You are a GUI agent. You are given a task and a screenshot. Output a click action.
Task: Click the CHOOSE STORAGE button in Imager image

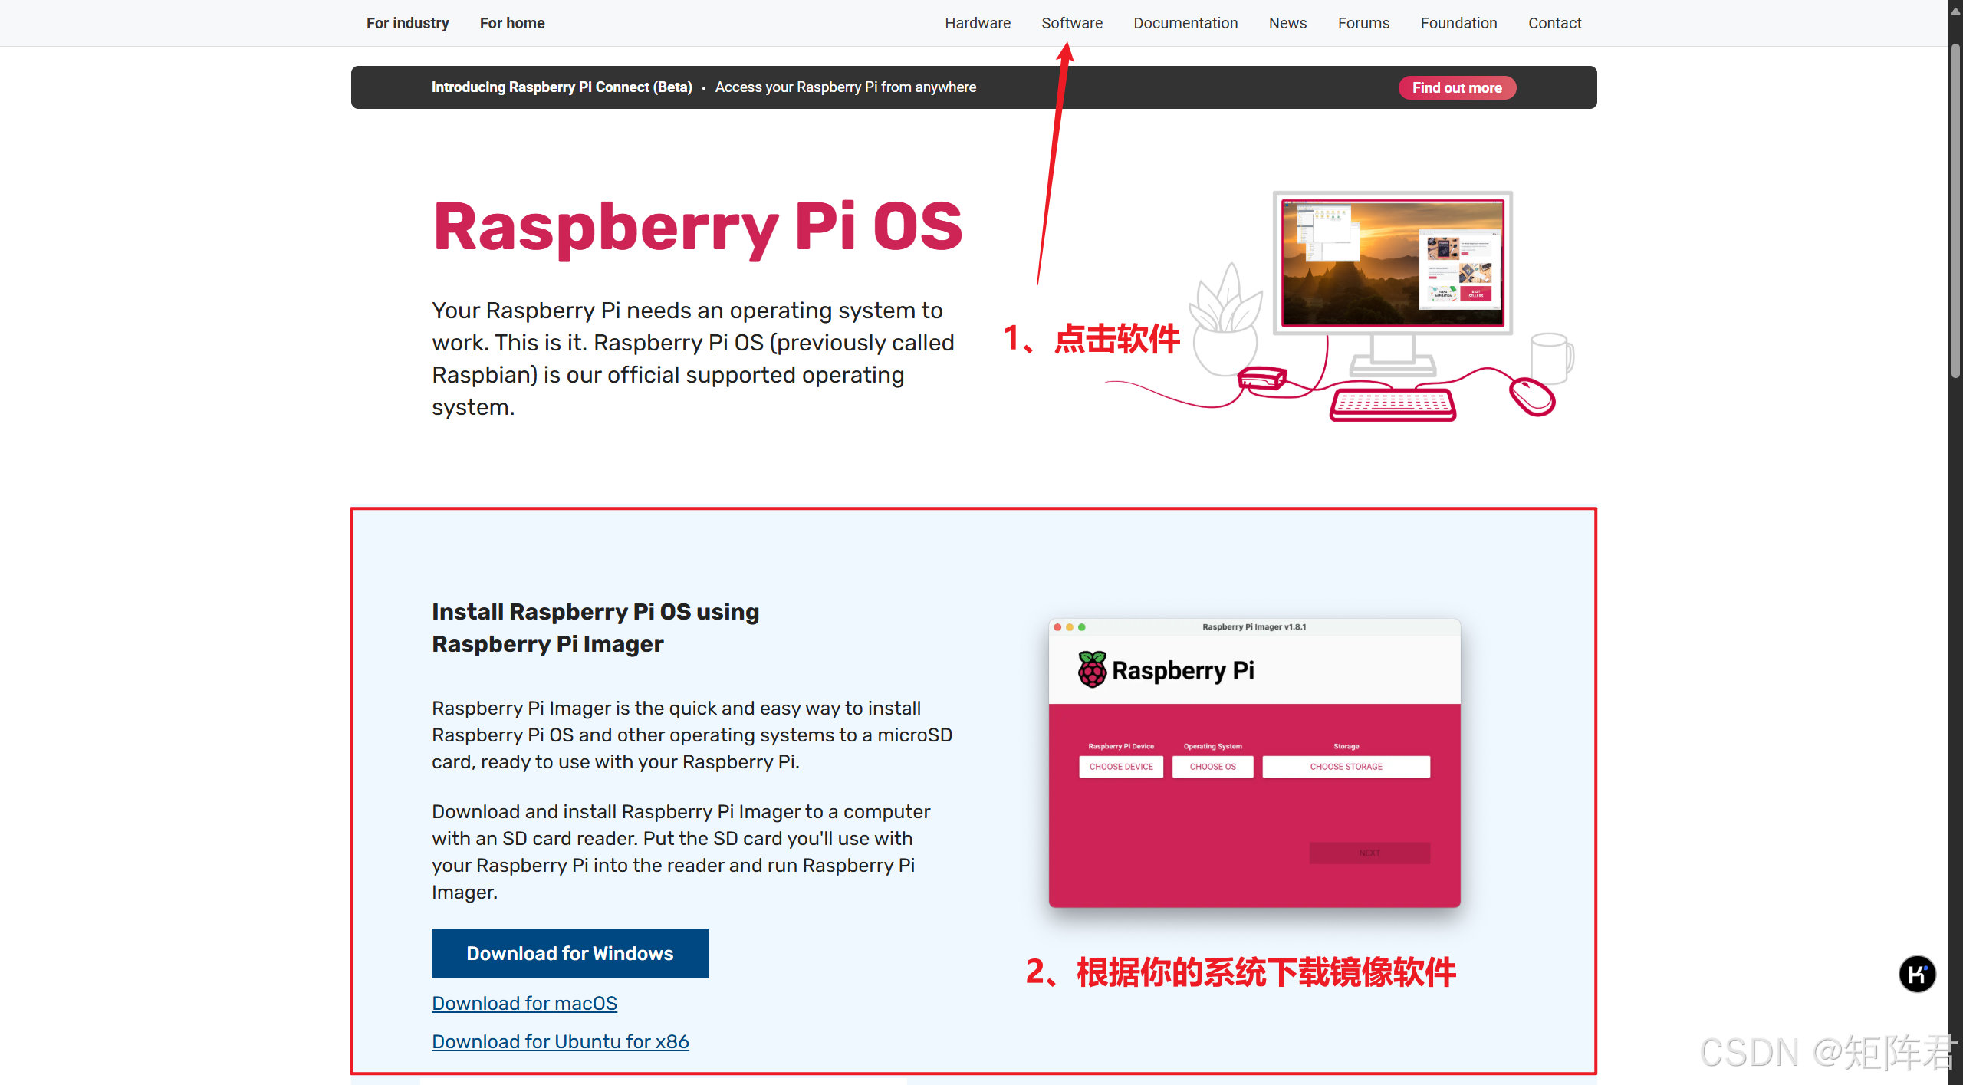1346,767
